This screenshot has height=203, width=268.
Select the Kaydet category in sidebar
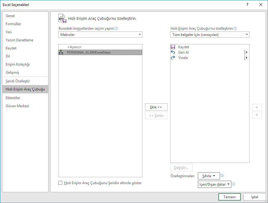pos(25,48)
